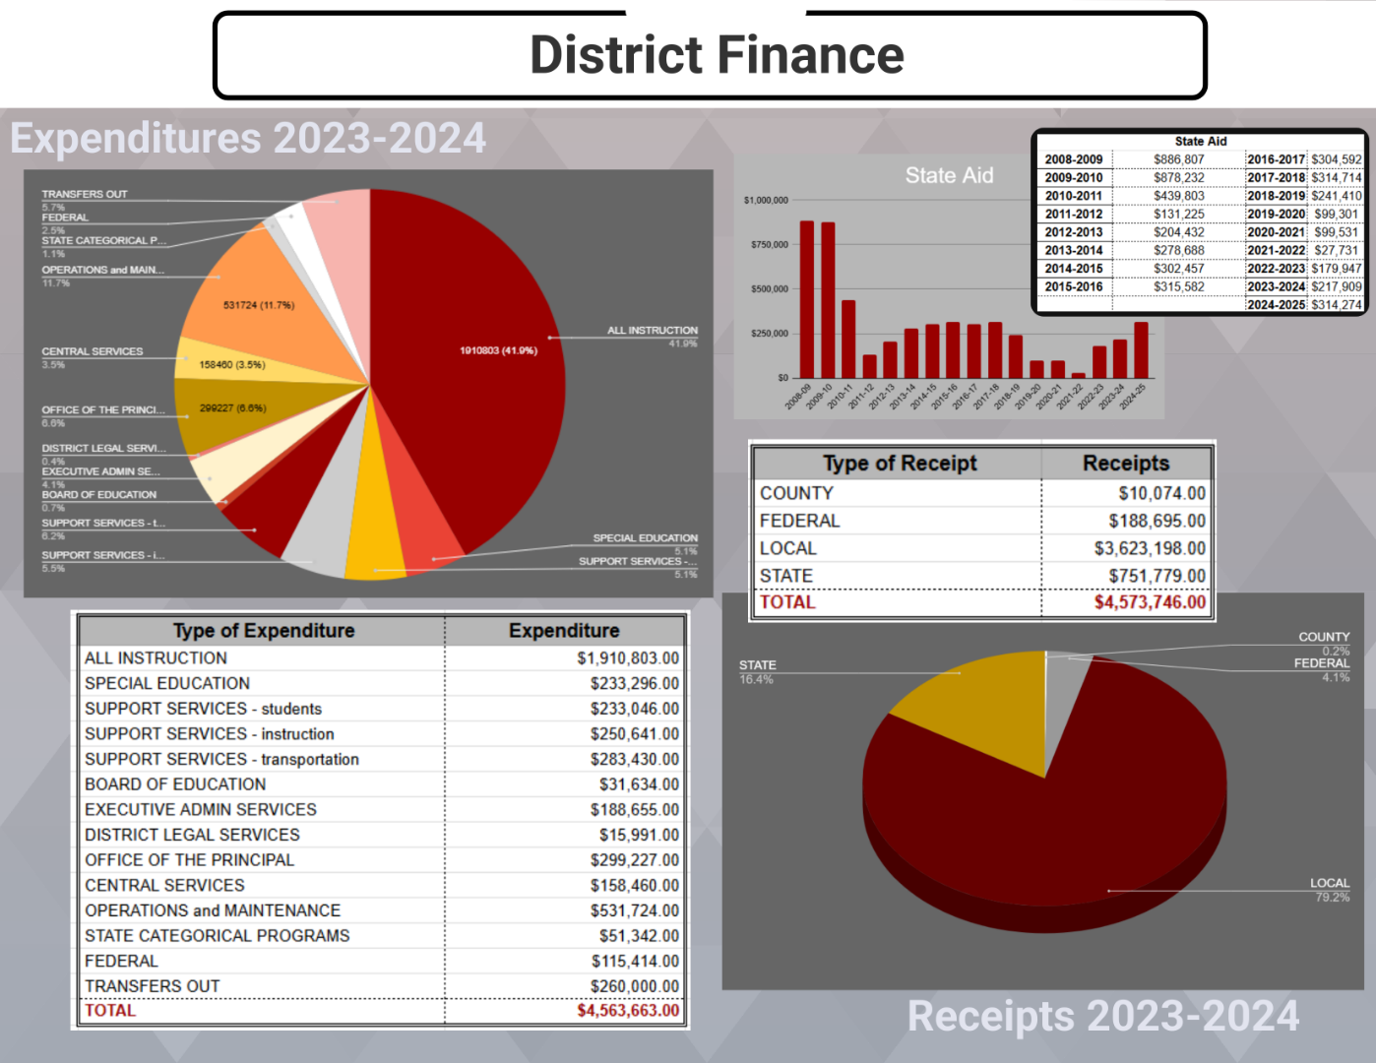Click the BOARD OF EDUCATION expenditure row label
The width and height of the screenshot is (1376, 1063).
[x=175, y=784]
